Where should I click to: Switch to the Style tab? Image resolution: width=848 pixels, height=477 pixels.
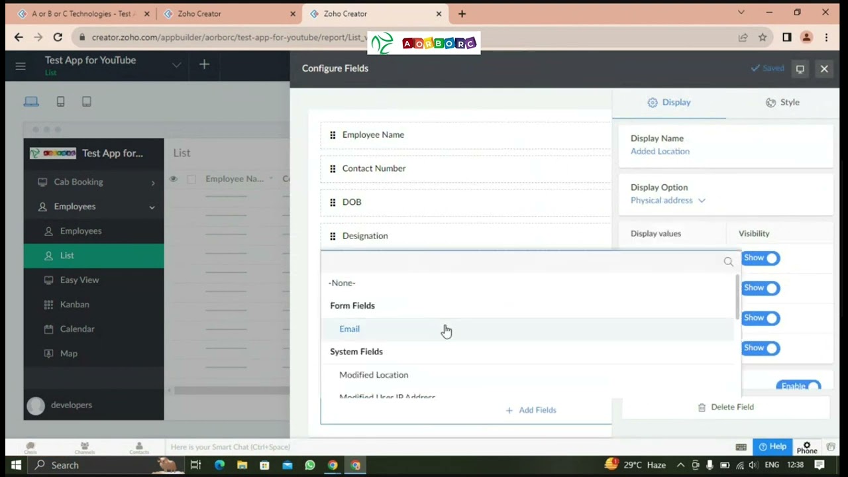click(x=782, y=102)
